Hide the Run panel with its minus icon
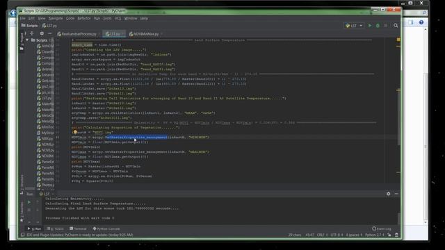Viewport: 445px width, 250px height. tap(396, 194)
